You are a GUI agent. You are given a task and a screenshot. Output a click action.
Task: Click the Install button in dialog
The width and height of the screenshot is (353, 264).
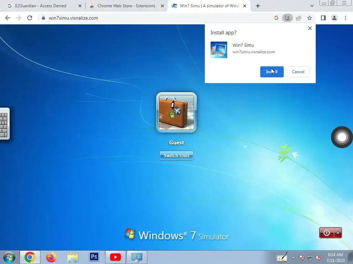(x=272, y=72)
